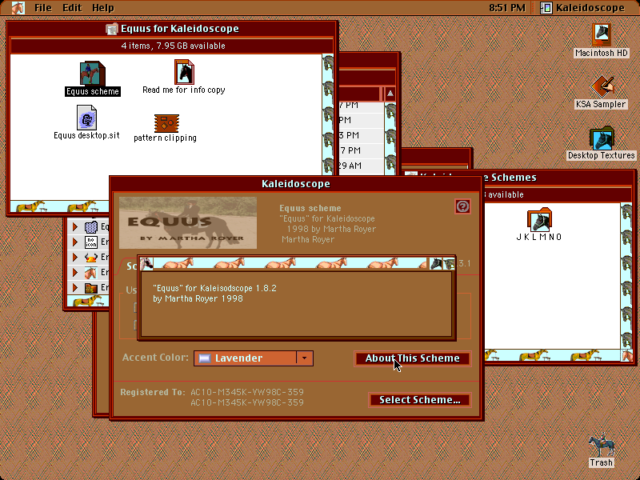Viewport: 640px width, 480px height.
Task: Select the Read me for info copy document
Action: coord(184,72)
